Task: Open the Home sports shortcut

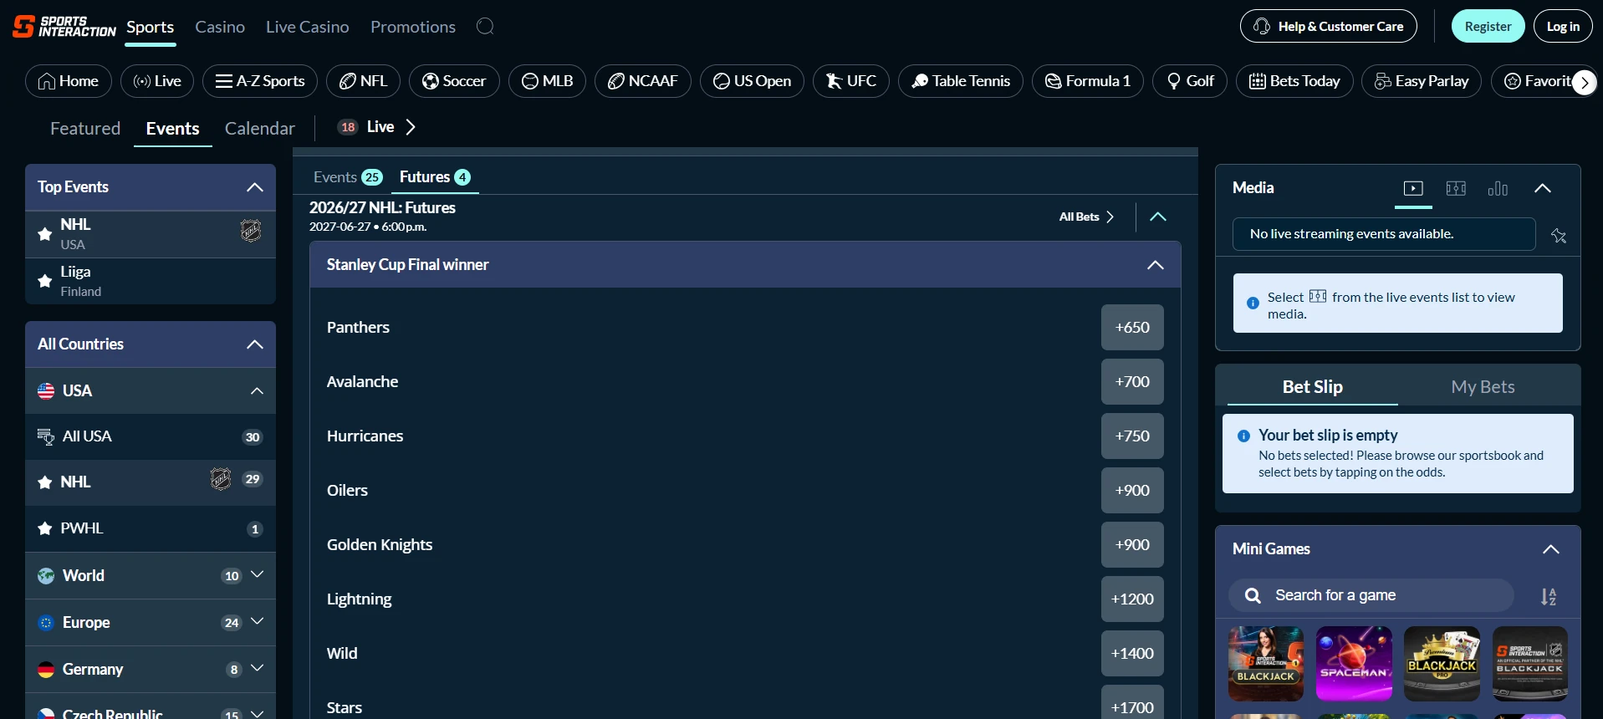Action: (x=69, y=81)
